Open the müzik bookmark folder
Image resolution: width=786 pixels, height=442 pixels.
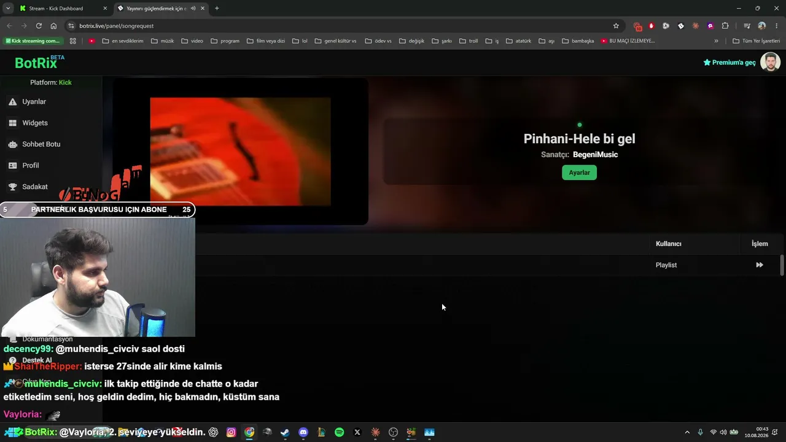tap(162, 41)
